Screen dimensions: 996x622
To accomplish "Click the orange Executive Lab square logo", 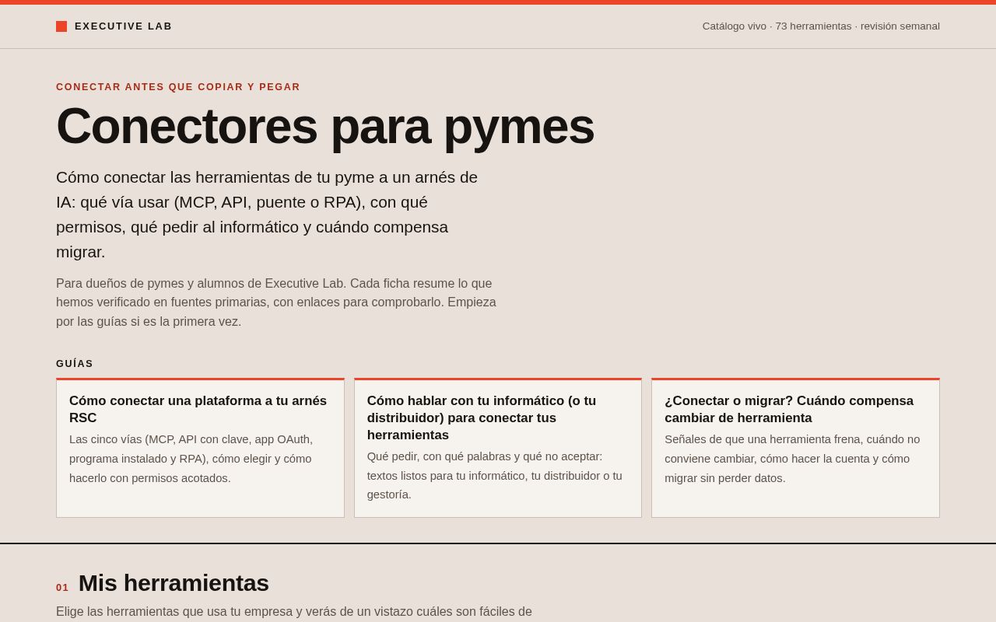I will pyautogui.click(x=61, y=26).
